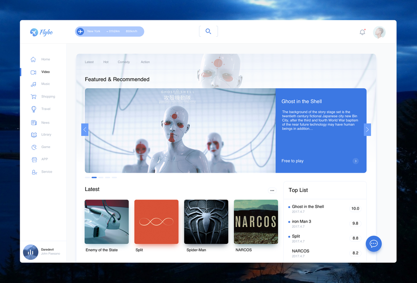Click the Travel balloon icon
The image size is (417, 283).
pyautogui.click(x=33, y=109)
